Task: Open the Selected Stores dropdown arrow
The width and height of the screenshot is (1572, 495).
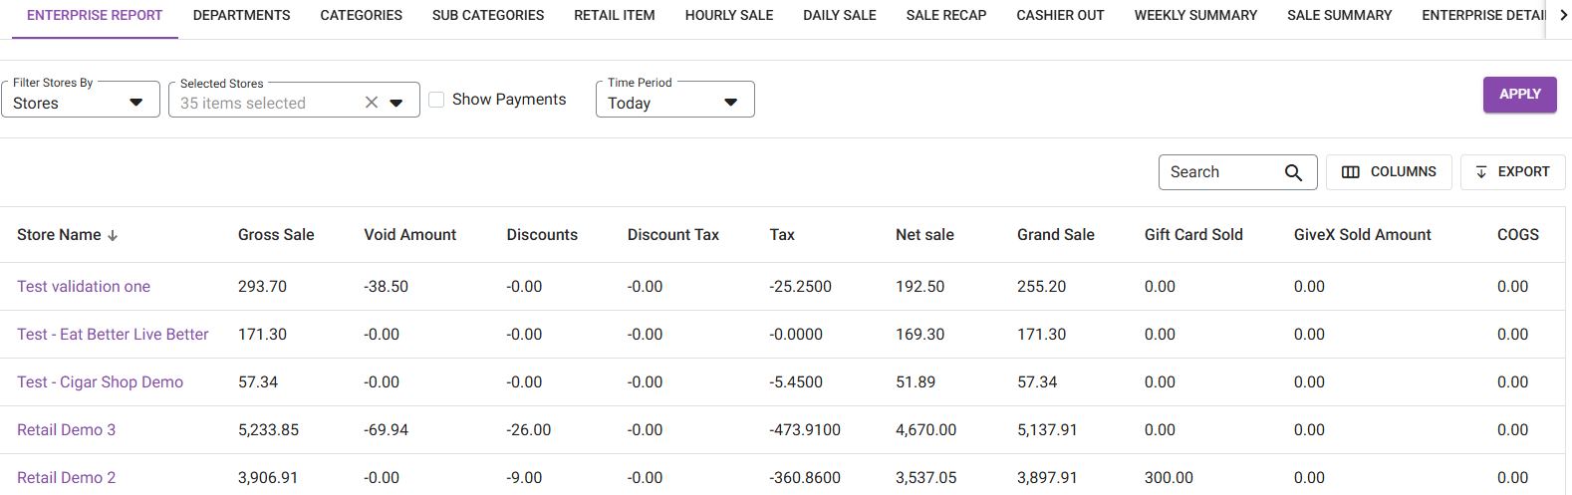Action: (x=396, y=103)
